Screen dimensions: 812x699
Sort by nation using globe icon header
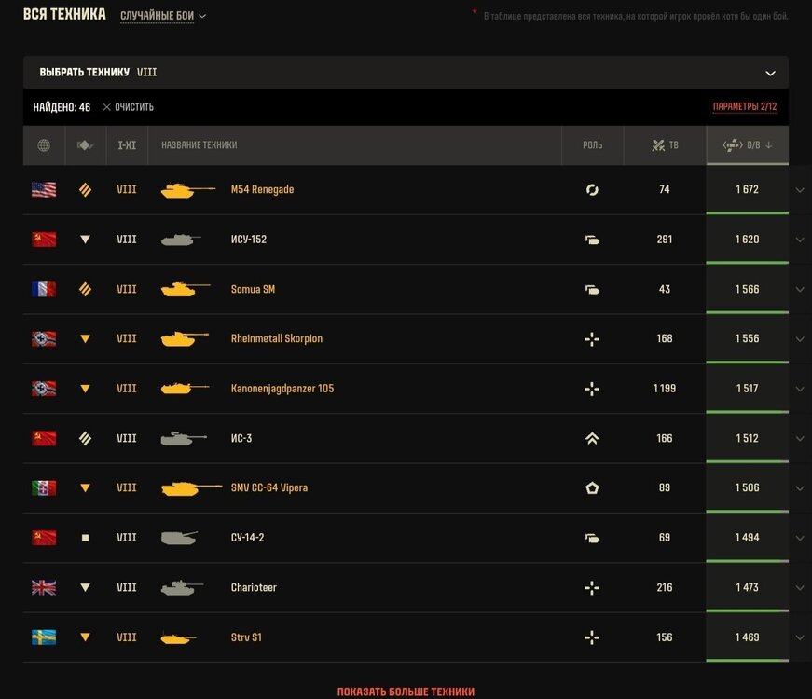[x=44, y=145]
